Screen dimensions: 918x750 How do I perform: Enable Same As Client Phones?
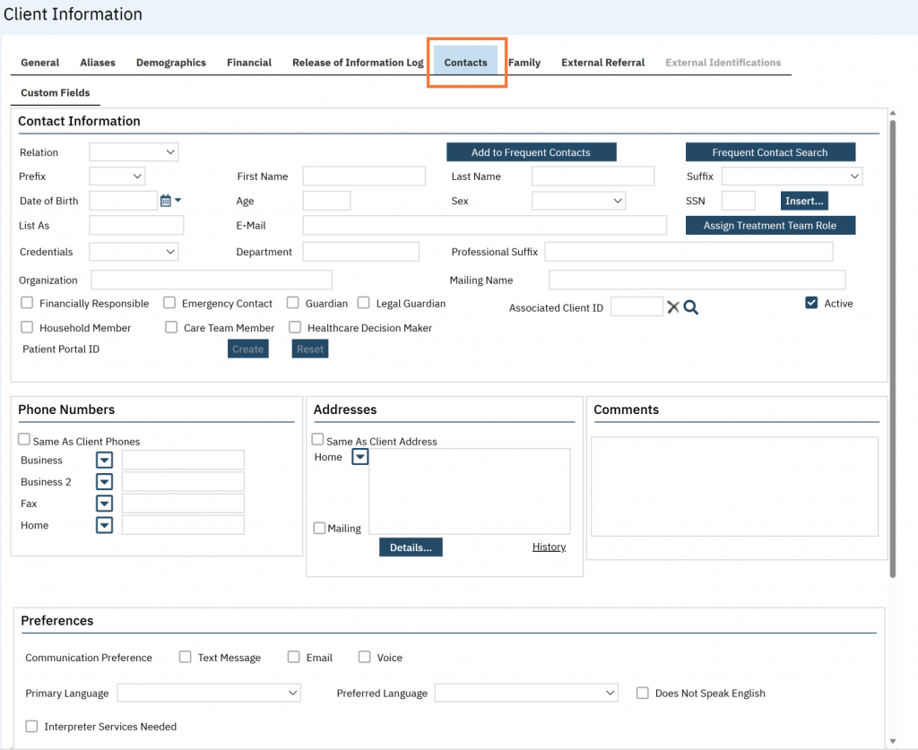pos(25,440)
